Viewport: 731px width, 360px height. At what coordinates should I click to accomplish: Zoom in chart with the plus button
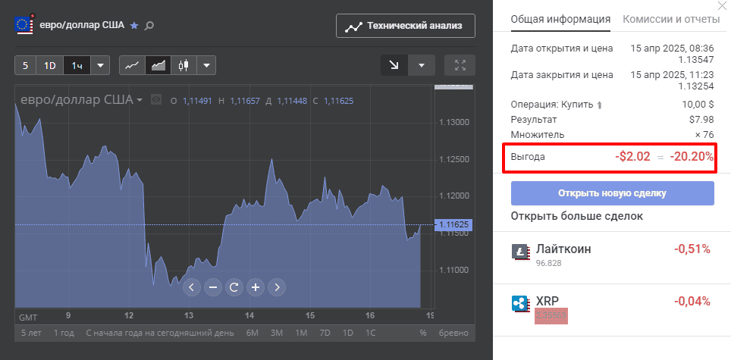tap(256, 287)
